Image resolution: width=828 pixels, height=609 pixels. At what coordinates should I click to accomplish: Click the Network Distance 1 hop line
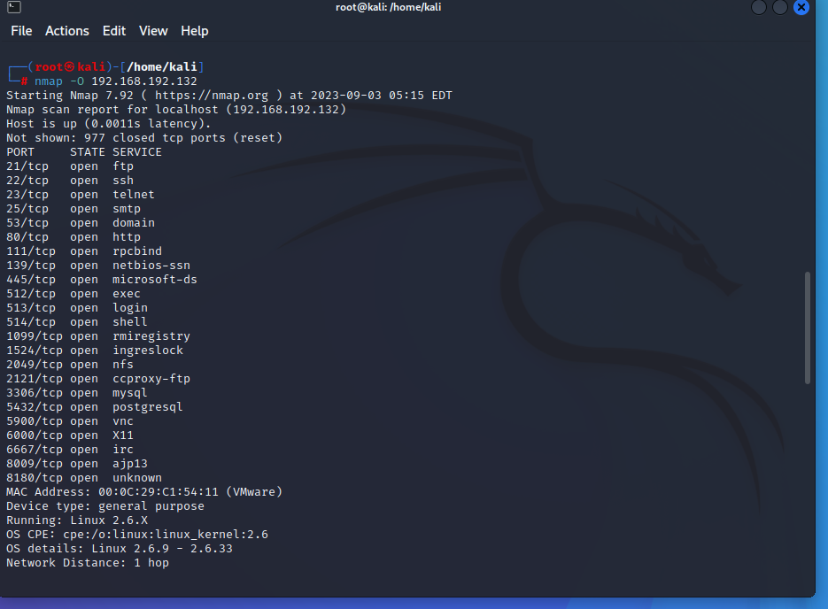[x=88, y=563]
